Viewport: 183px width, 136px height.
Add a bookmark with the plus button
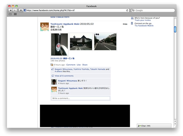pos(21,10)
